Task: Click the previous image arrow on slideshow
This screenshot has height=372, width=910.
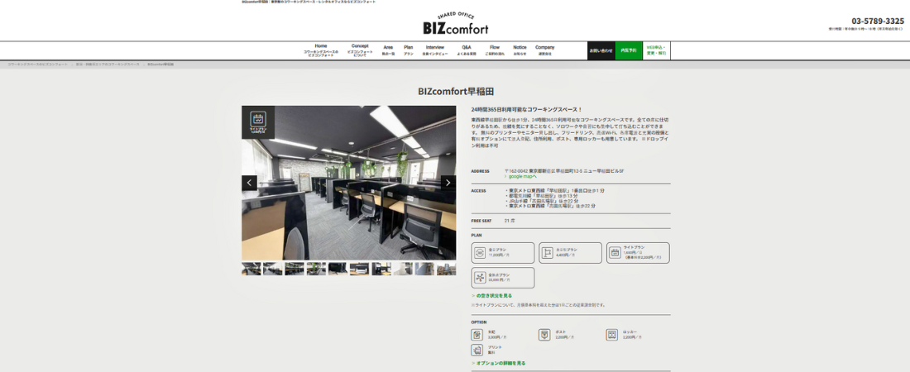Action: tap(249, 183)
